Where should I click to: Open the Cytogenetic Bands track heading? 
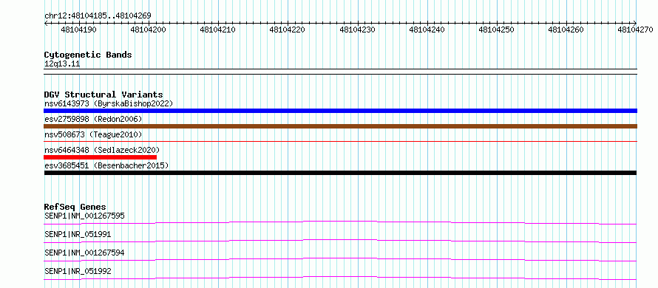click(x=88, y=55)
